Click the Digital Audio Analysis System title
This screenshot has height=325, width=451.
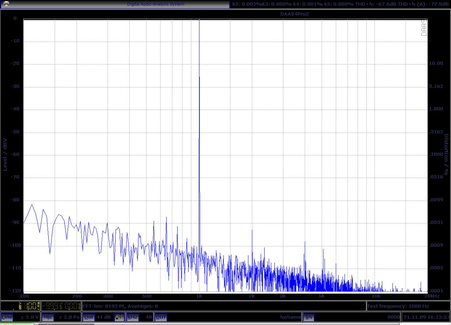coord(156,4)
